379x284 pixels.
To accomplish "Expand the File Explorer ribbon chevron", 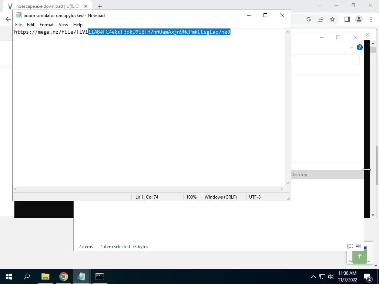I will [x=352, y=47].
